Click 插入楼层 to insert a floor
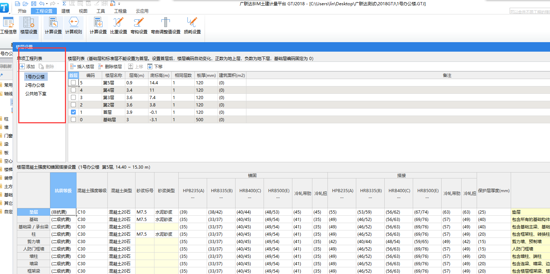This screenshot has width=550, height=274. click(x=82, y=66)
